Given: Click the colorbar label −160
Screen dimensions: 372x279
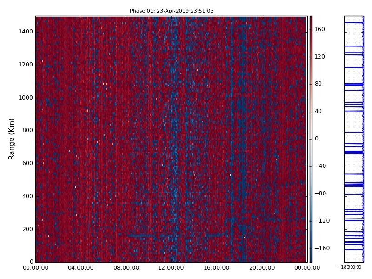Looking at the screenshot, I should [322, 248].
